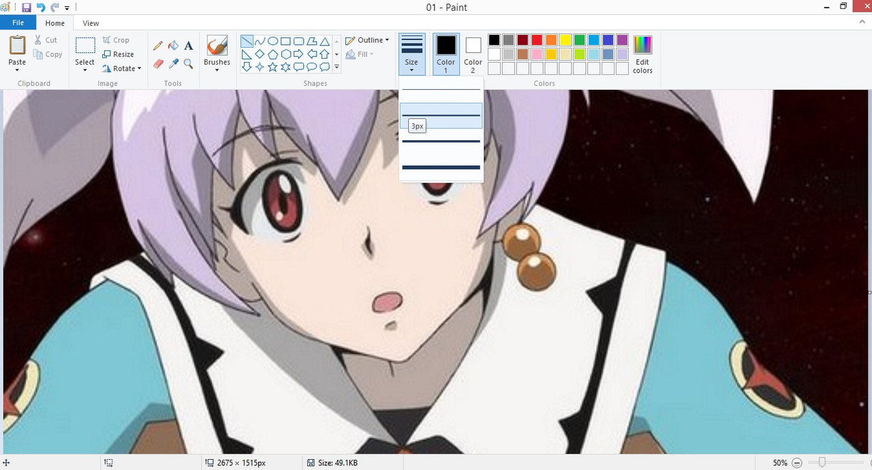Click the Resize button
Screen dimensions: 872x470
tap(118, 54)
